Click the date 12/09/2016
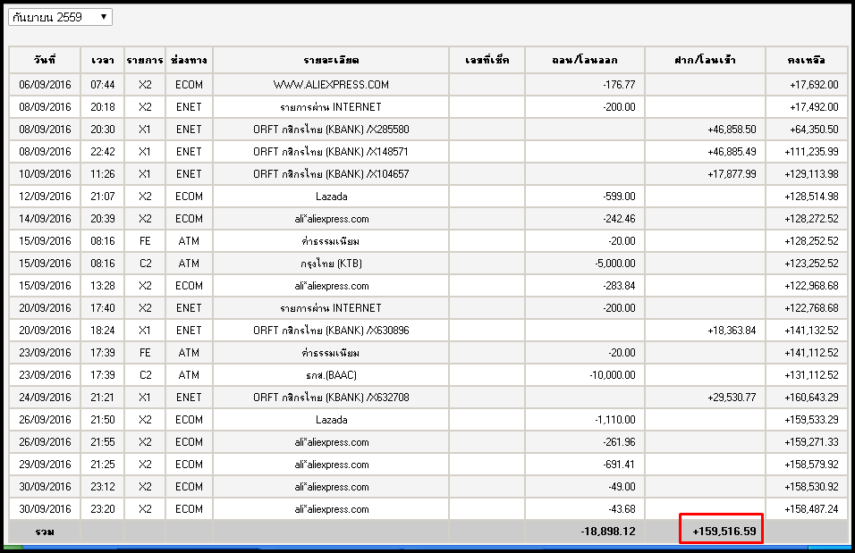 pos(45,197)
